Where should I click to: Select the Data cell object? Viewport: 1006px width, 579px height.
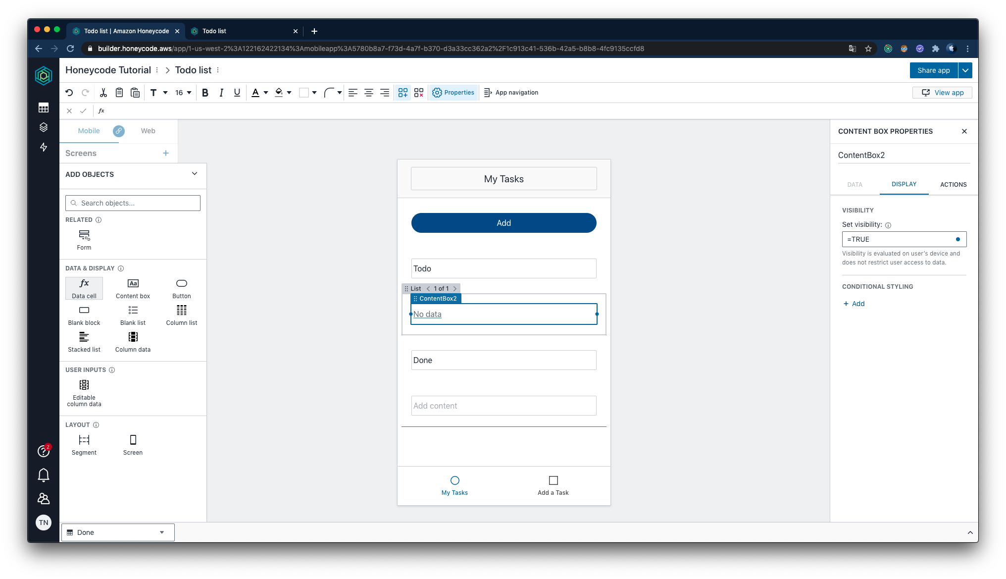[84, 288]
